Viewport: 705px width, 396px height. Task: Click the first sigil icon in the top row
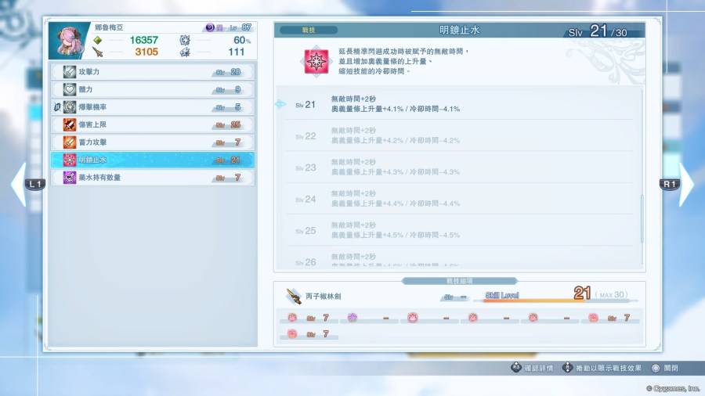(292, 318)
